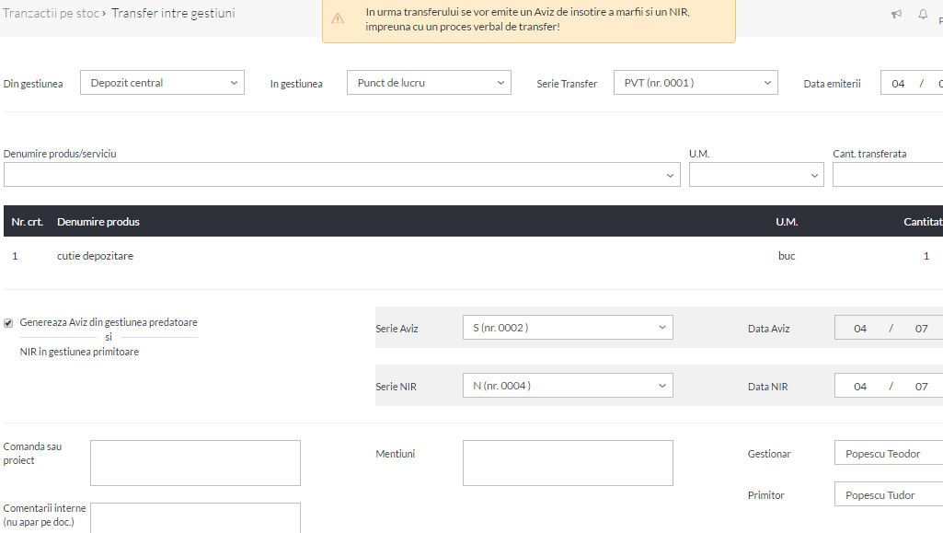This screenshot has height=533, width=943.
Task: Expand the Denumire produs/serviciu combo box
Action: (341, 175)
